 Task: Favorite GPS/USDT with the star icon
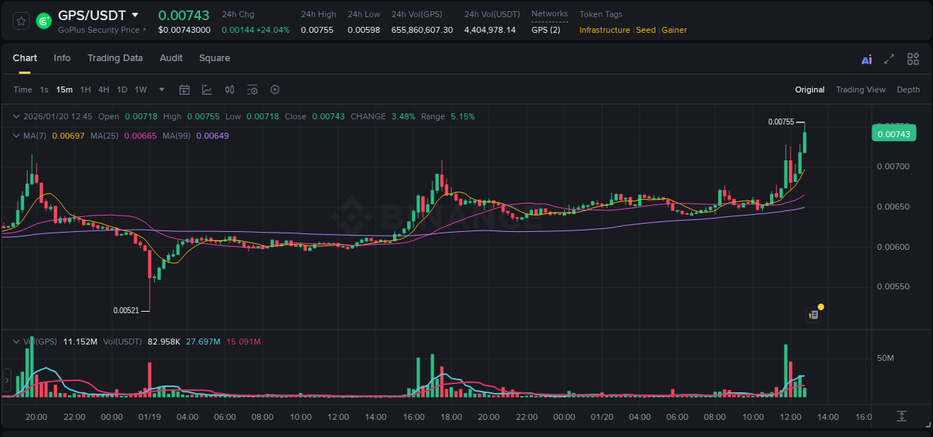pos(20,20)
